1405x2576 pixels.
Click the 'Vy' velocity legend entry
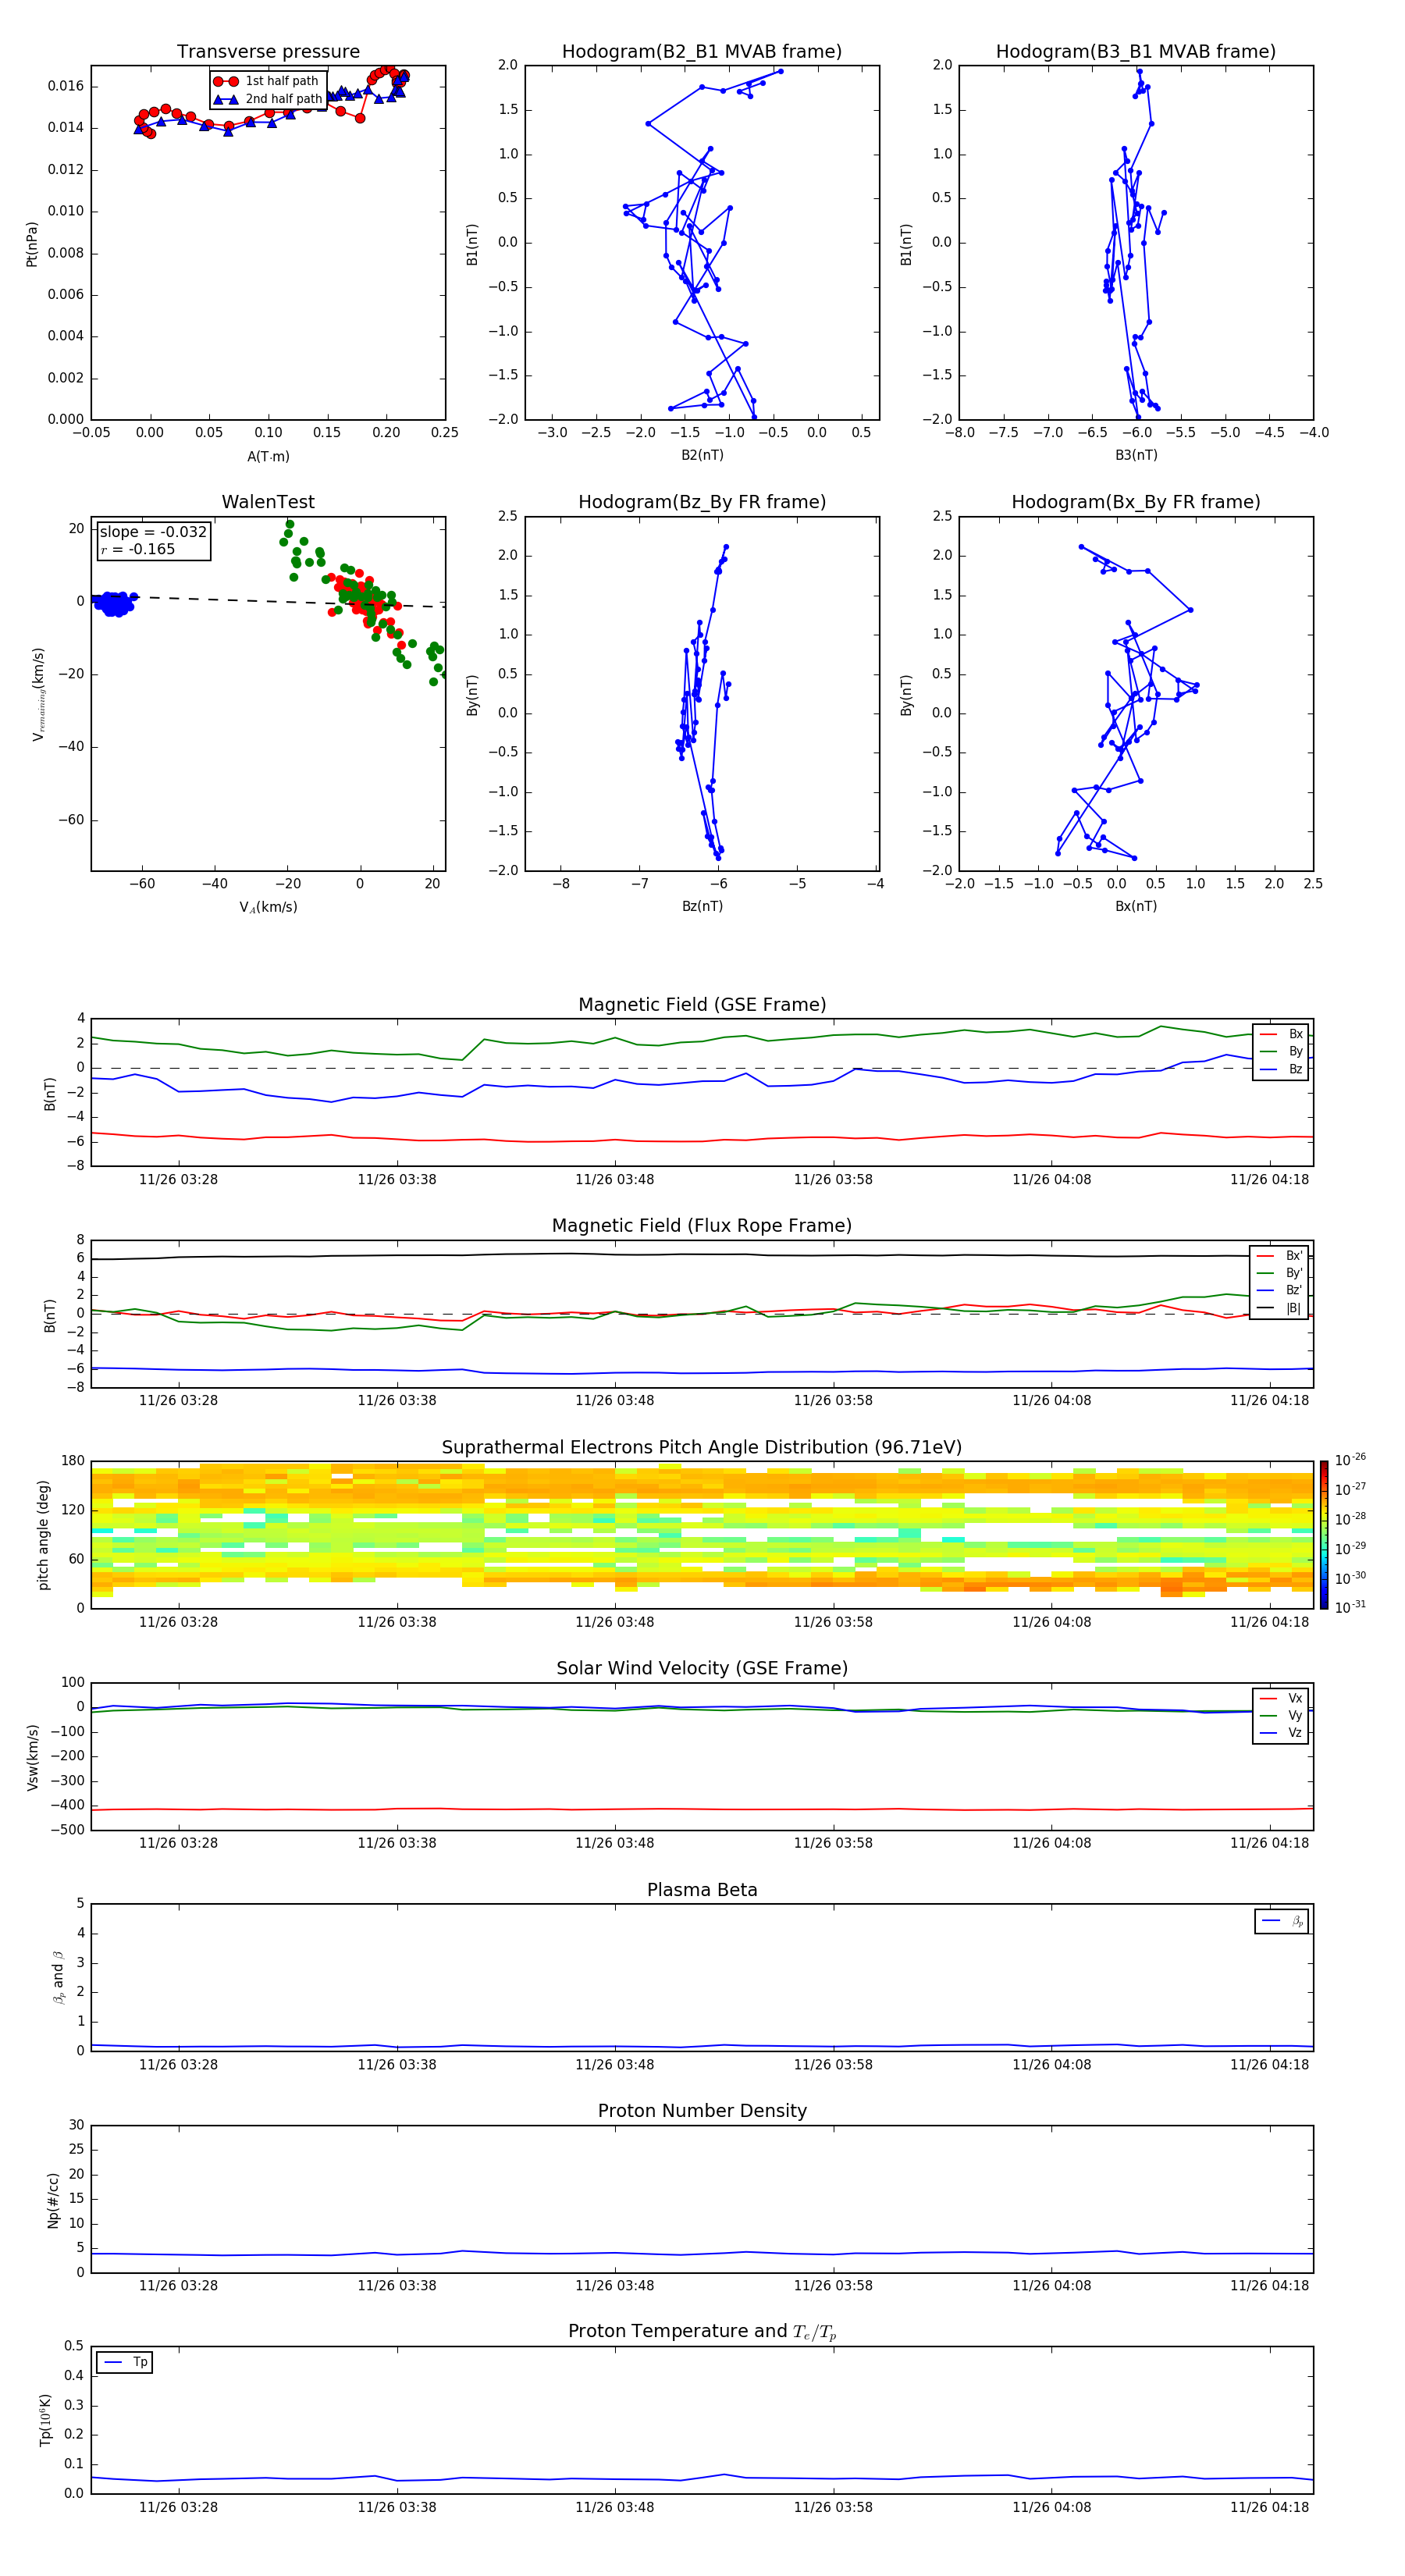1281,1716
